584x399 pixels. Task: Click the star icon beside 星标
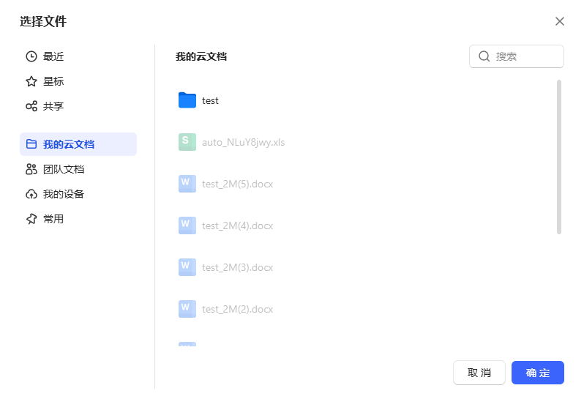click(31, 81)
